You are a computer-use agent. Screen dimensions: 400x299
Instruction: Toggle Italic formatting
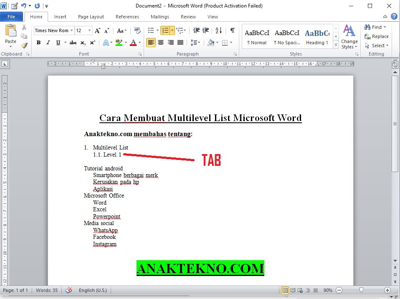click(x=48, y=43)
